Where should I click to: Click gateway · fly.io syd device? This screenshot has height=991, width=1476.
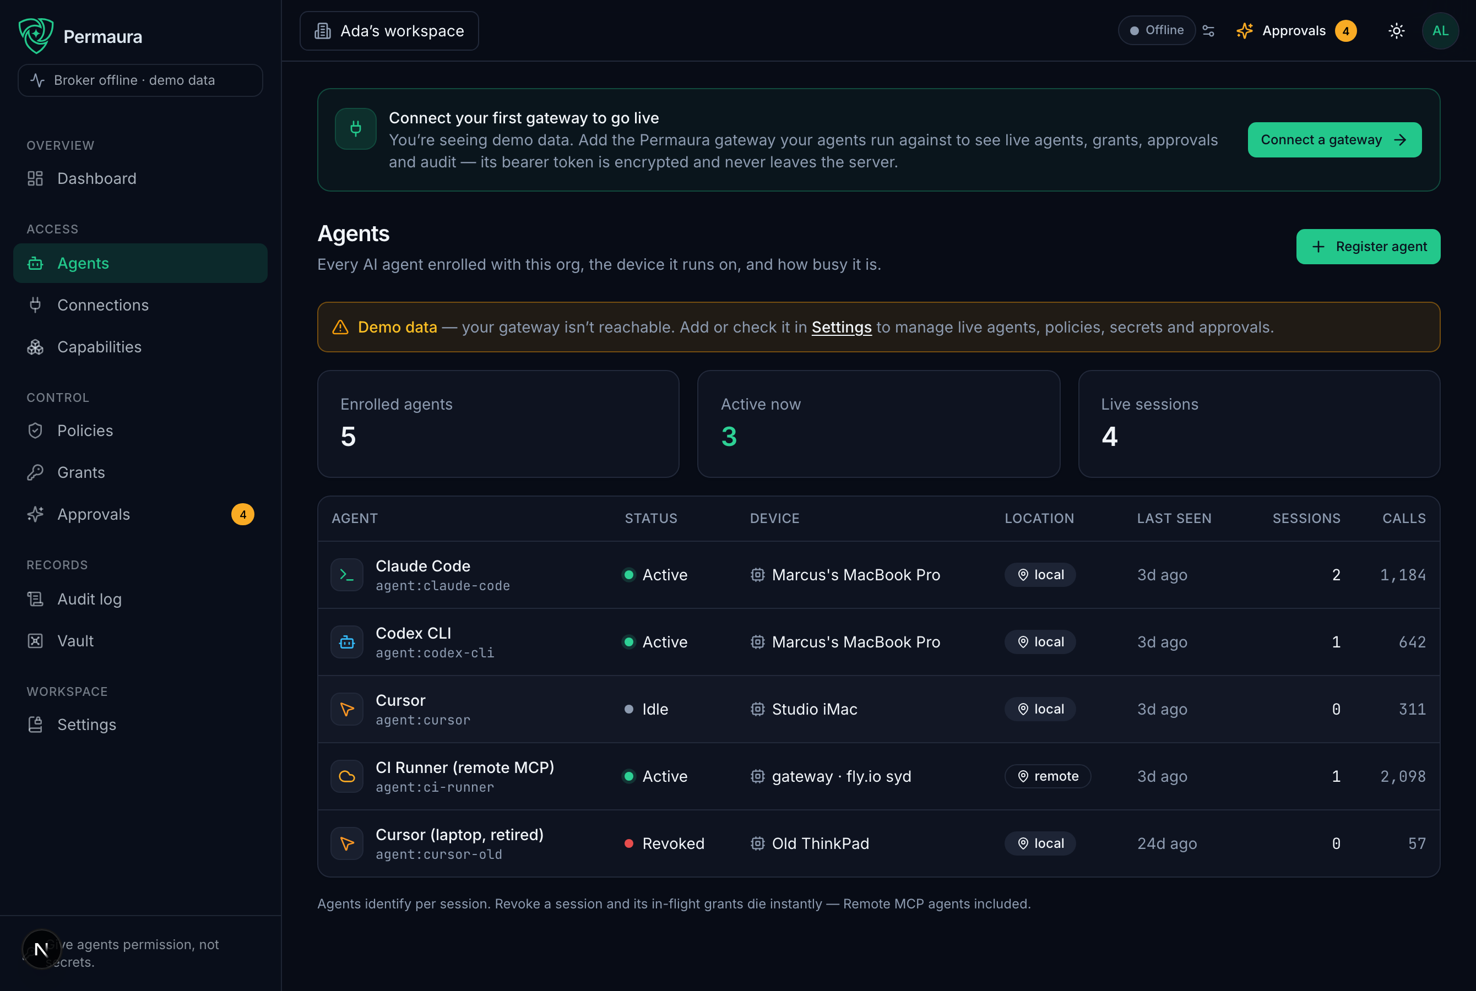(842, 777)
